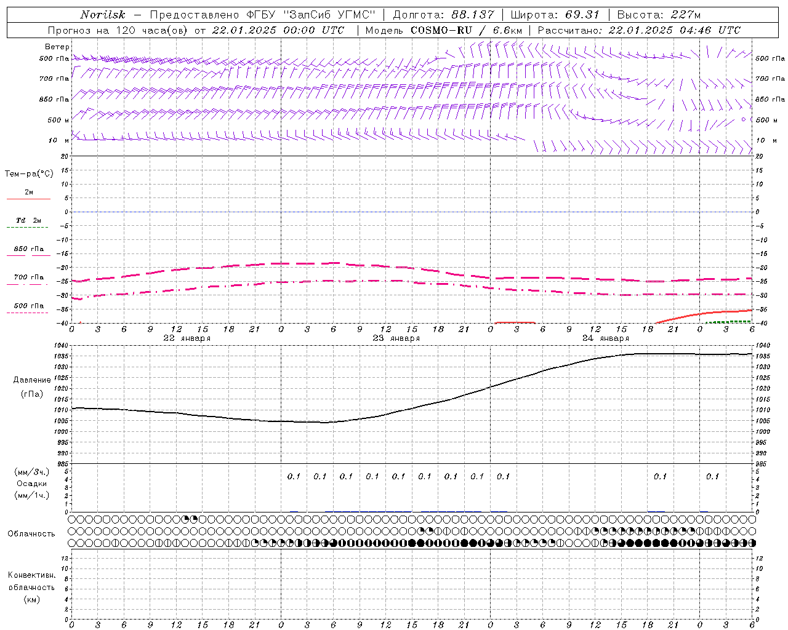The image size is (788, 630).
Task: Click the left '500 м' wind level label
Action: [x=58, y=120]
